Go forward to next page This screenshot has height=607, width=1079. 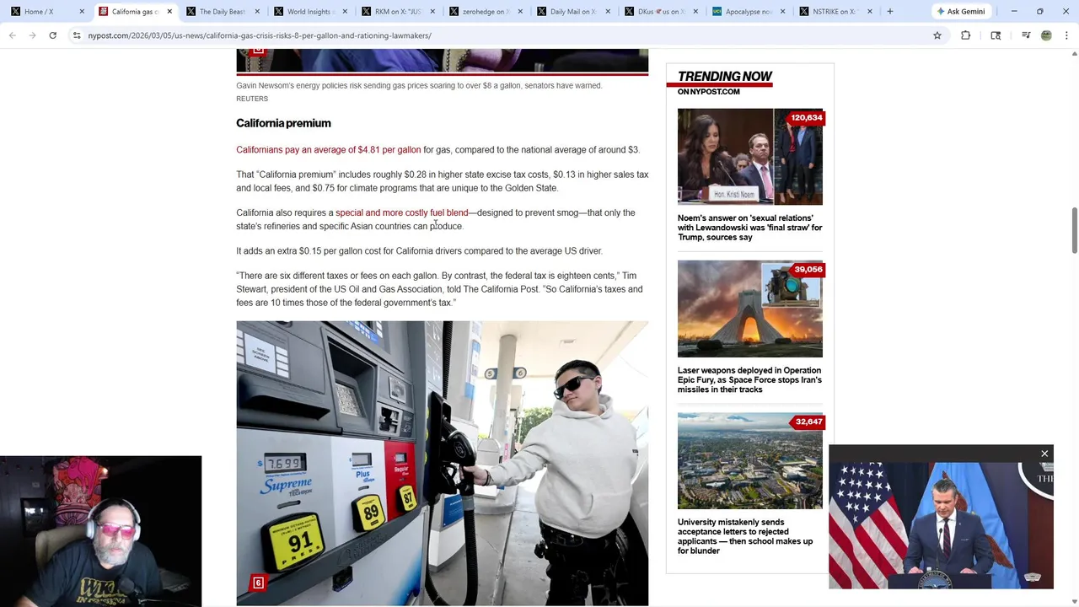32,35
